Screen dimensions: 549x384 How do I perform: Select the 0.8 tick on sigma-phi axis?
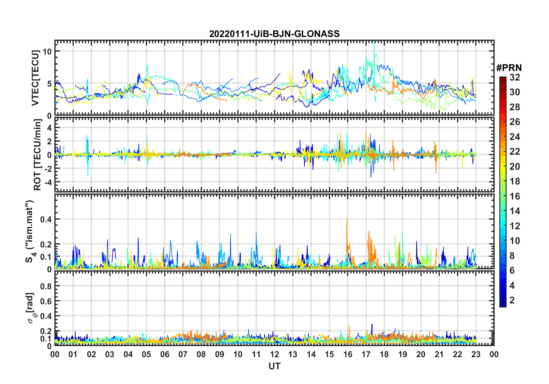pyautogui.click(x=46, y=286)
